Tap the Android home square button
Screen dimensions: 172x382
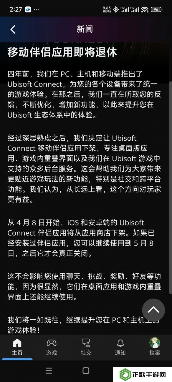point(86,371)
